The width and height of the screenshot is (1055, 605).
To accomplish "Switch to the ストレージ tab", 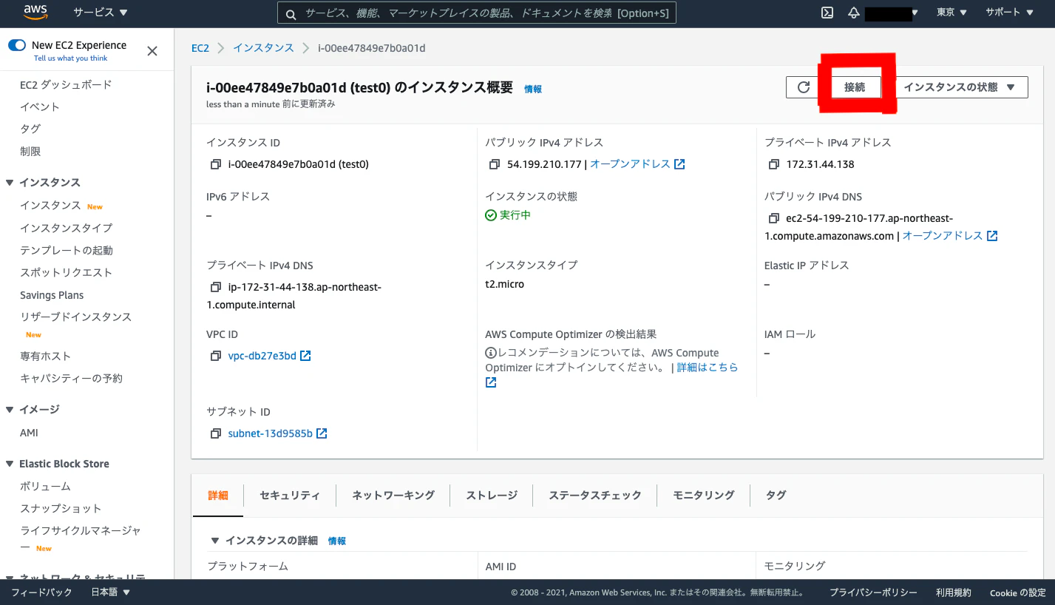I will pyautogui.click(x=492, y=496).
